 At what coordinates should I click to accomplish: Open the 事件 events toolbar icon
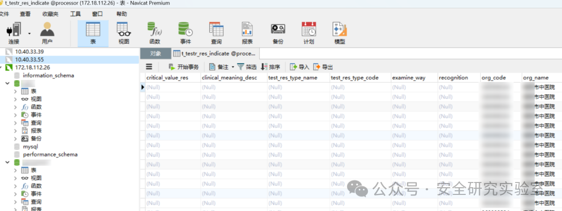(x=185, y=34)
